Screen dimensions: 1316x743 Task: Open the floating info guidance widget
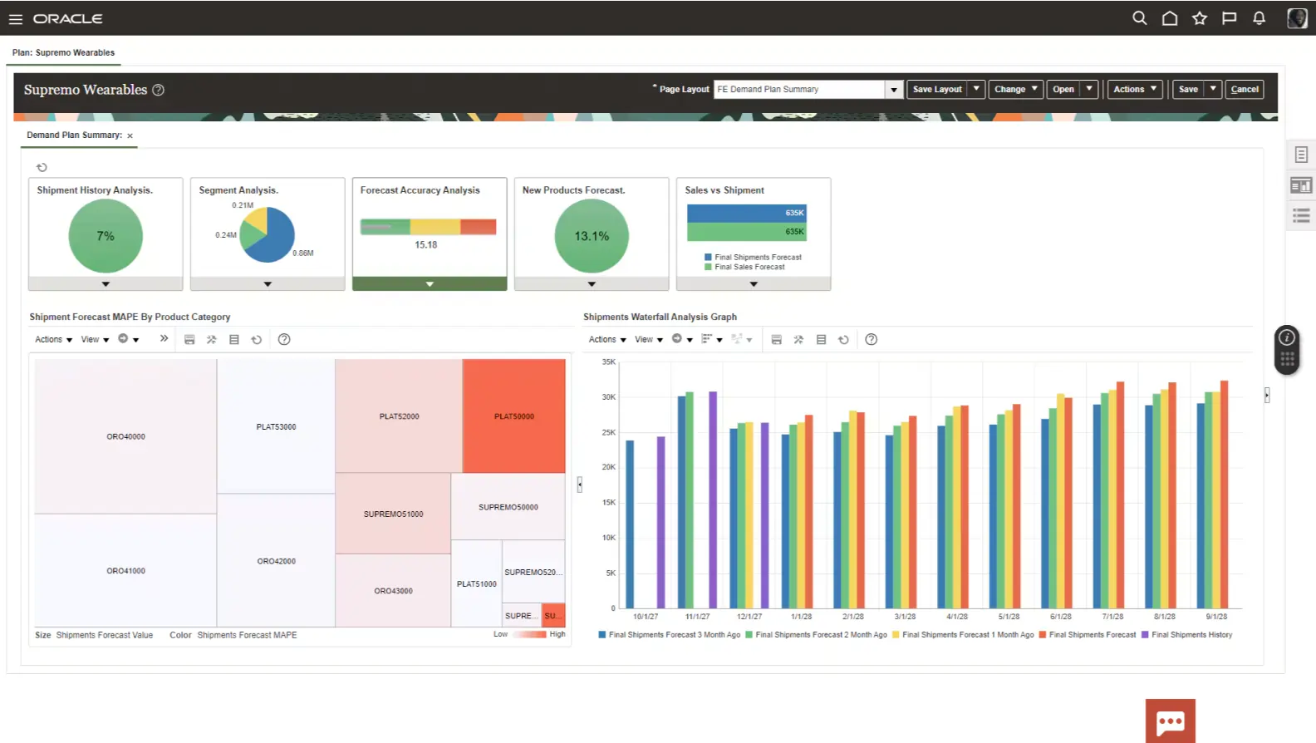click(1287, 349)
